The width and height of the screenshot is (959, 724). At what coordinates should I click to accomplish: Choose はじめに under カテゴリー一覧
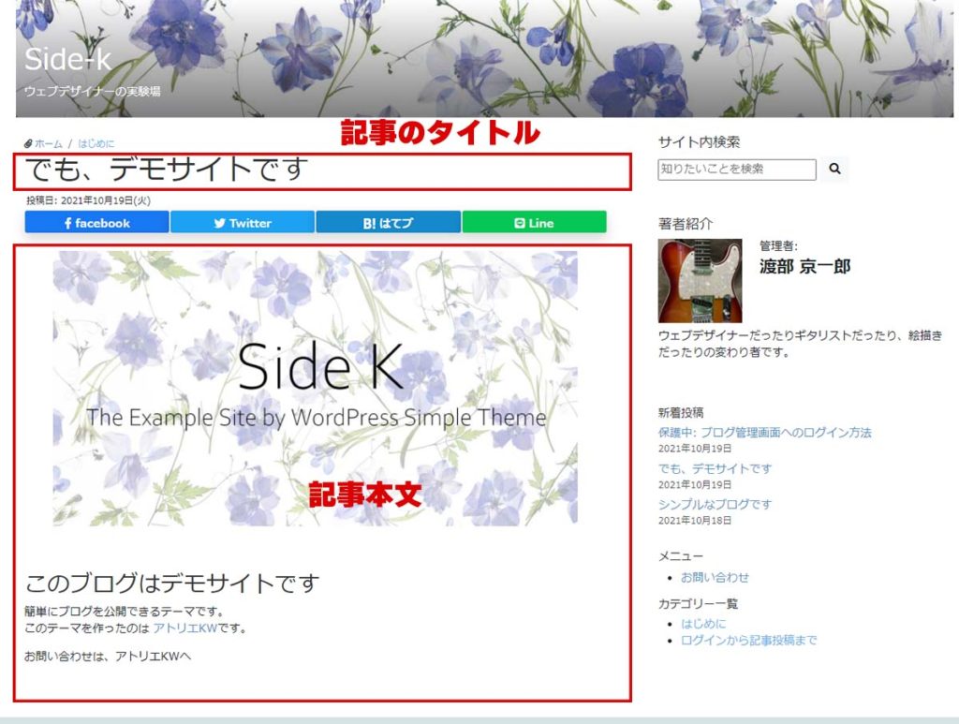(x=703, y=623)
